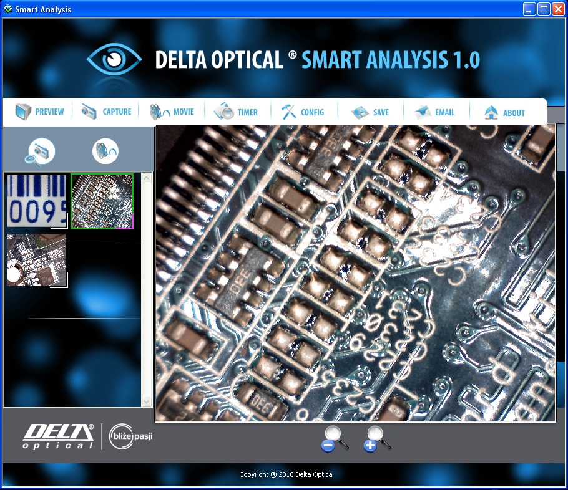Open the third thumbnail in gallery

pyautogui.click(x=36, y=260)
